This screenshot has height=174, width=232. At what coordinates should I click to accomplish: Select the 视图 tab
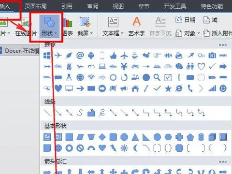118,6
